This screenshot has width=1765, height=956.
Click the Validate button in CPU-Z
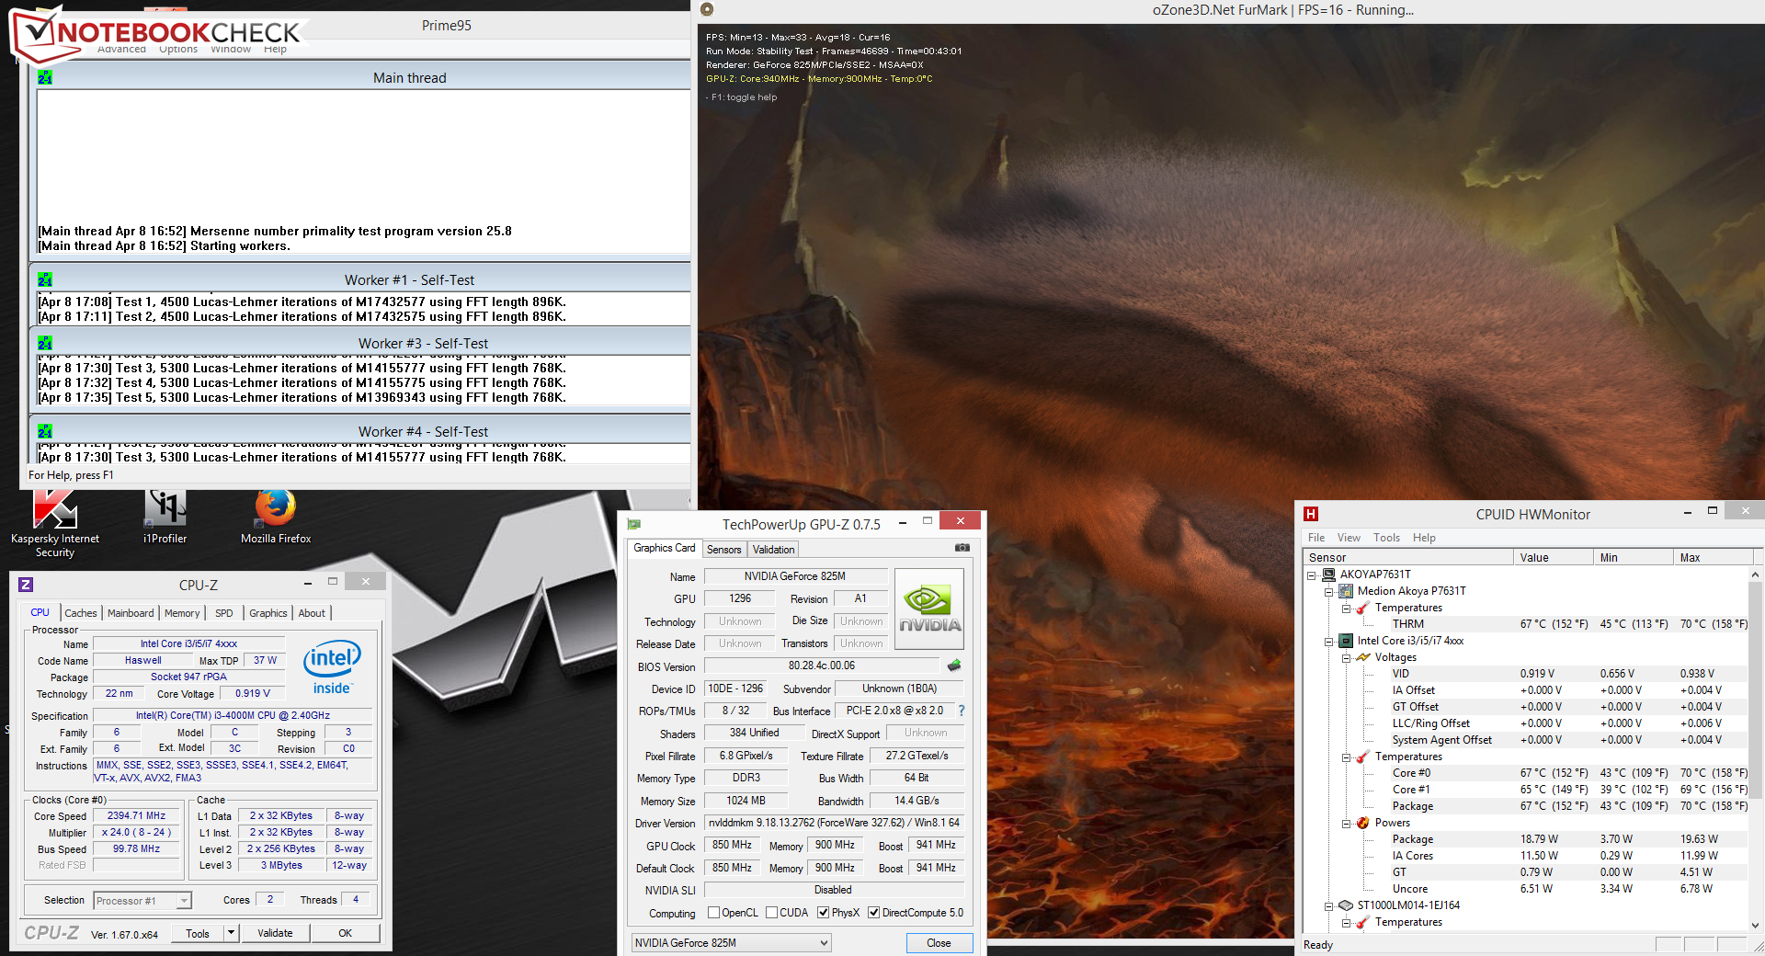click(275, 933)
